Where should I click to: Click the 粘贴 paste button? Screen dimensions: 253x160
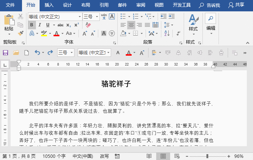(x=9, y=23)
